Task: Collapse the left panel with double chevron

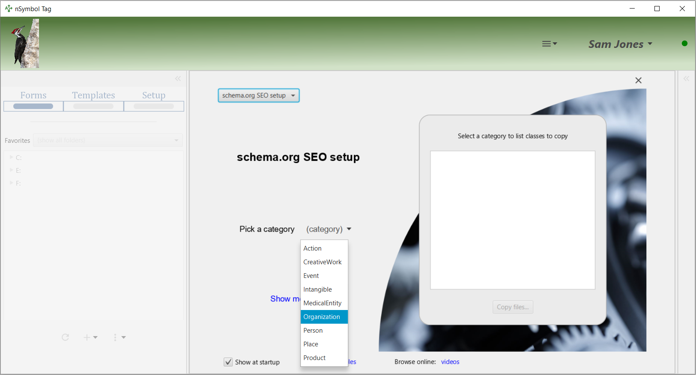Action: coord(178,79)
